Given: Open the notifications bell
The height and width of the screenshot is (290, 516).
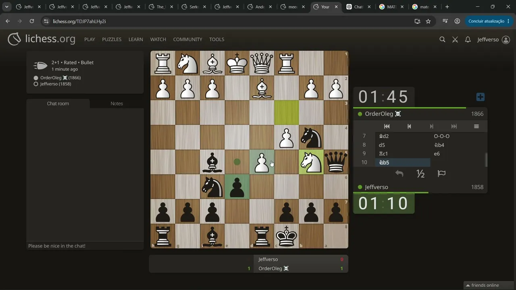Looking at the screenshot, I should [468, 39].
